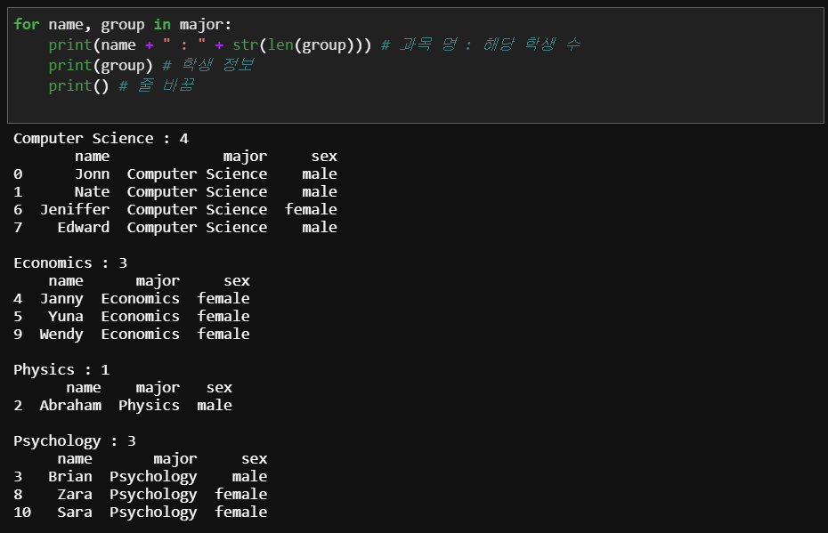The image size is (828, 533).
Task: Click 'female' in the Wendy row
Action: coord(223,334)
